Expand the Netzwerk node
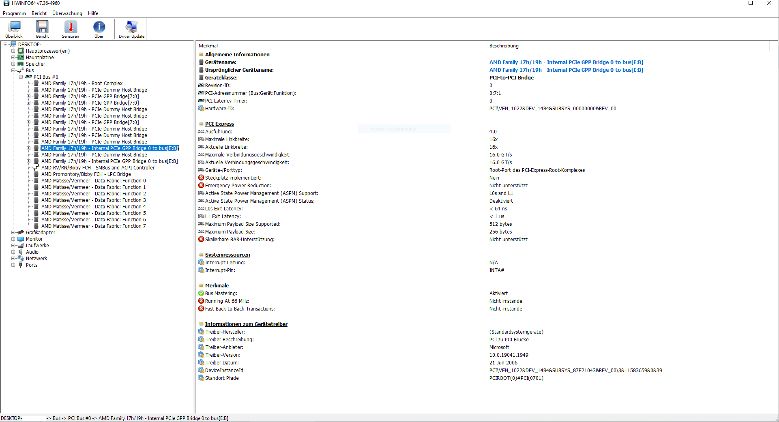Image resolution: width=779 pixels, height=422 pixels. (13, 259)
